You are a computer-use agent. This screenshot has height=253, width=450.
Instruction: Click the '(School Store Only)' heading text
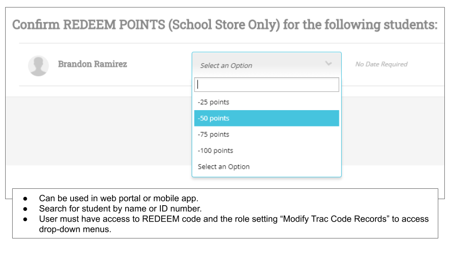pos(224,25)
